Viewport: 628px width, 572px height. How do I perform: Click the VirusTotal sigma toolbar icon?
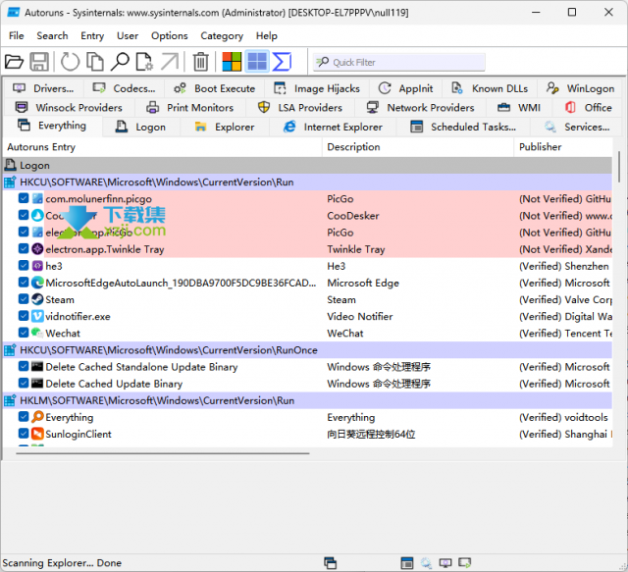pyautogui.click(x=282, y=62)
